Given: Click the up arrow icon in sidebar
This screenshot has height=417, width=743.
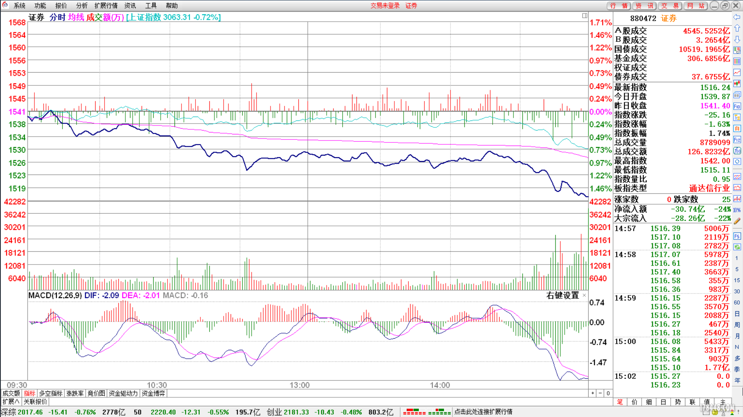Looking at the screenshot, I should [737, 28].
